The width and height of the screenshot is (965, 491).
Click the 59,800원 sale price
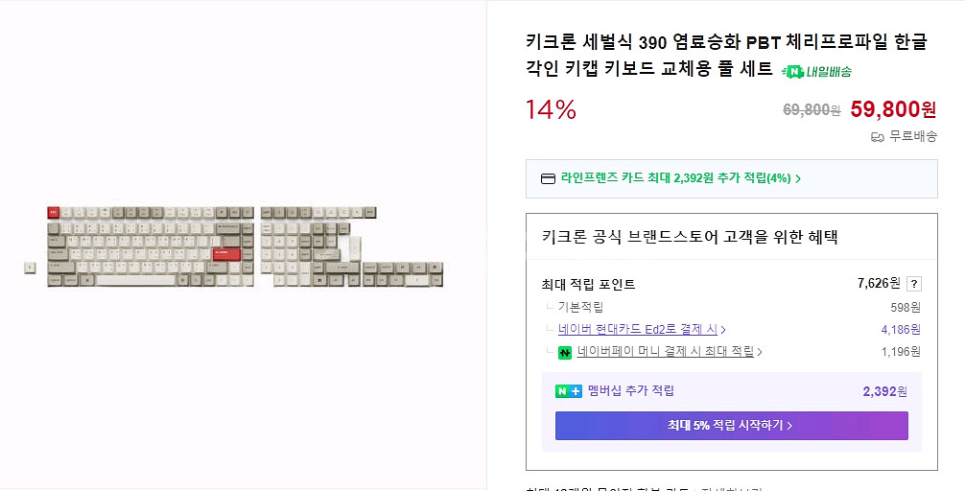(893, 109)
